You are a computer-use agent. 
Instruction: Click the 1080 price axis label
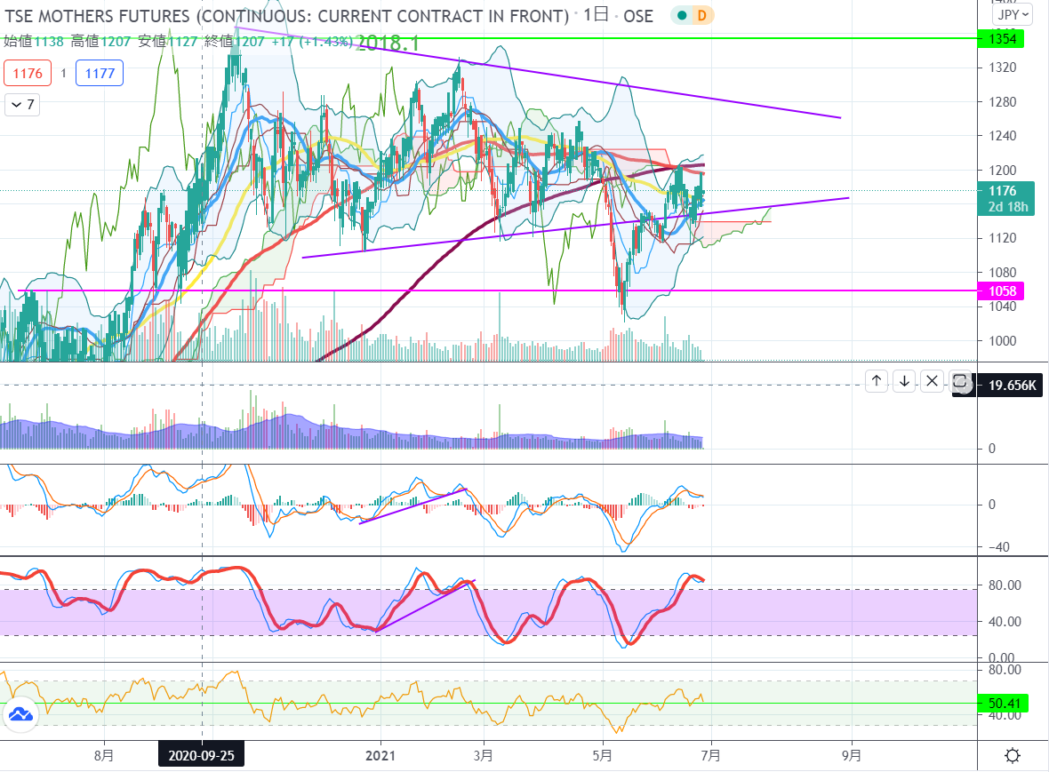[1002, 272]
